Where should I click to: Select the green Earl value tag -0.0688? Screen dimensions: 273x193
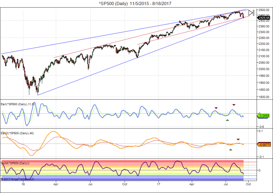(263, 116)
